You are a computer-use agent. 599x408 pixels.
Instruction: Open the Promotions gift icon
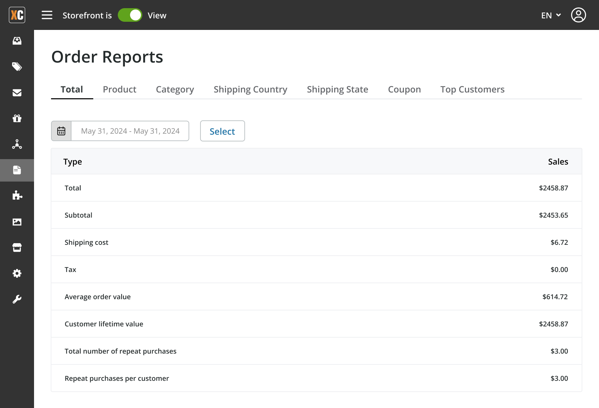click(x=17, y=118)
